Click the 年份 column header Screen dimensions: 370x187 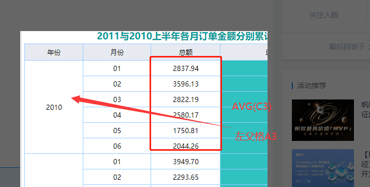point(54,52)
